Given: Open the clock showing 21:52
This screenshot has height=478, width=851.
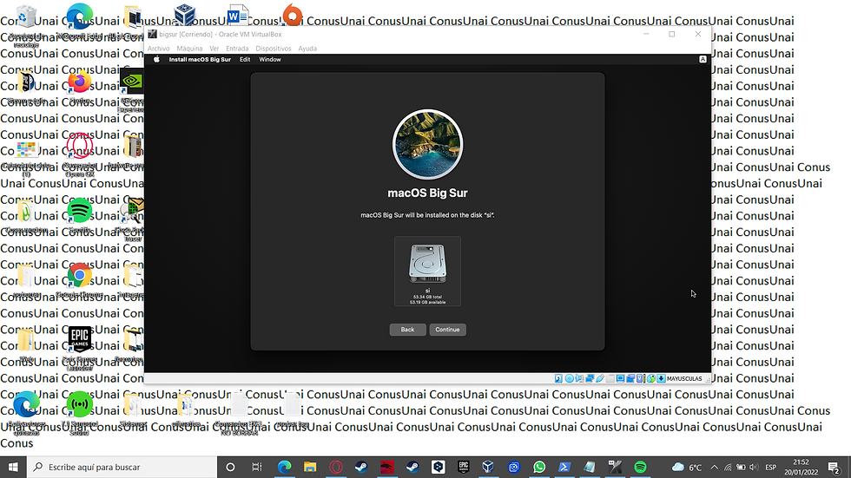Looking at the screenshot, I should [x=801, y=468].
